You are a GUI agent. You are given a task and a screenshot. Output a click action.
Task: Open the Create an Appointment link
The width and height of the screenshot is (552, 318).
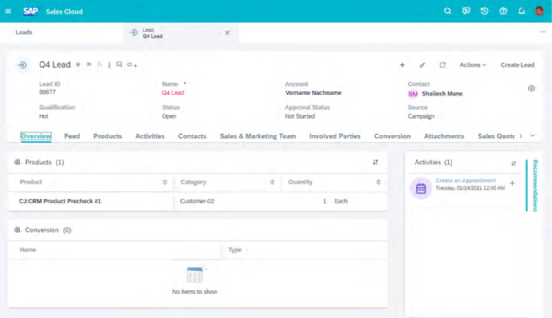(465, 180)
